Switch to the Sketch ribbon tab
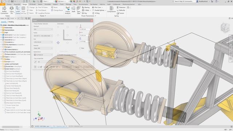The width and height of the screenshot is (233, 131). [x=40, y=4]
